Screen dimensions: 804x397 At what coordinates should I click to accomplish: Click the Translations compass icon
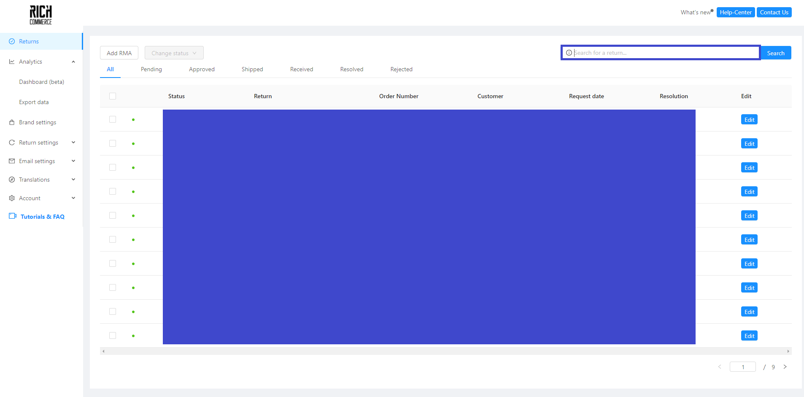(12, 180)
